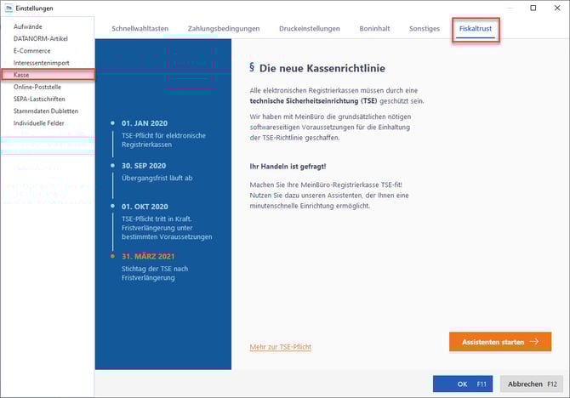
Task: Select the Kasse sidebar entry
Action: pos(22,76)
